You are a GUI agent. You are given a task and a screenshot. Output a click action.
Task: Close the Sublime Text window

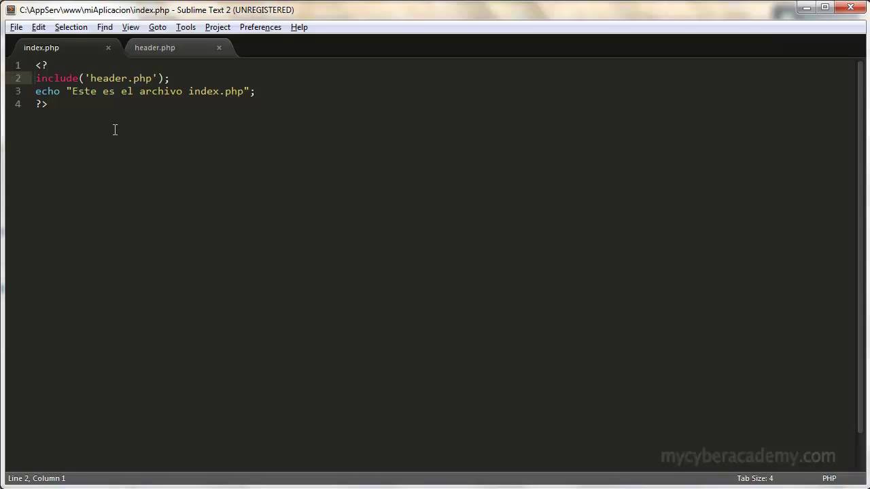coord(850,7)
